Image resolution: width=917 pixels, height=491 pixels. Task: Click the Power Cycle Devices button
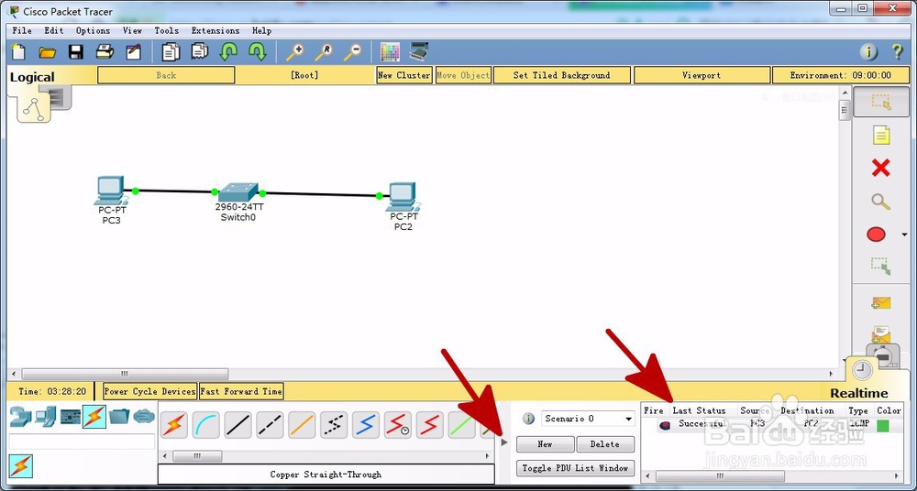pyautogui.click(x=149, y=391)
